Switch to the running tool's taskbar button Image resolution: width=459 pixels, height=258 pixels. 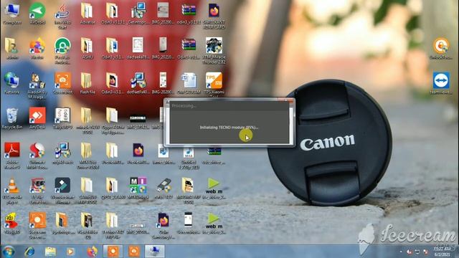(x=155, y=252)
